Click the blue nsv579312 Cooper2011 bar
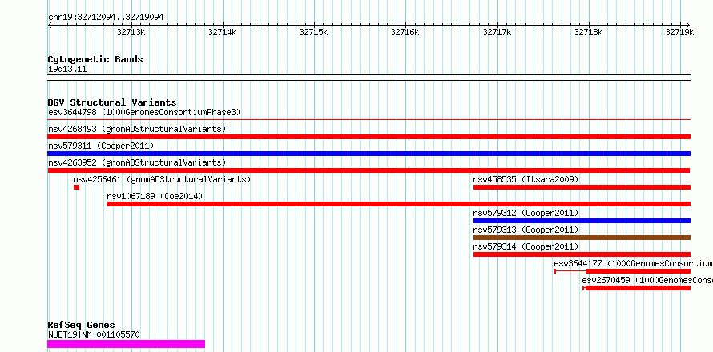 582,221
